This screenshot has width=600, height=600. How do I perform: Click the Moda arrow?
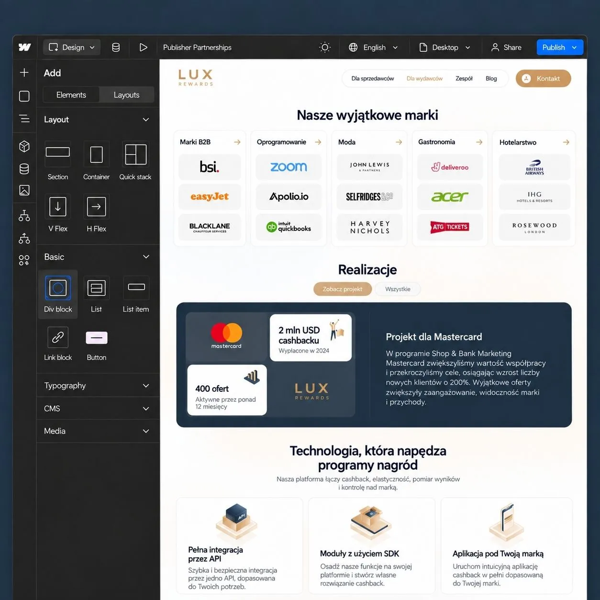tap(399, 142)
